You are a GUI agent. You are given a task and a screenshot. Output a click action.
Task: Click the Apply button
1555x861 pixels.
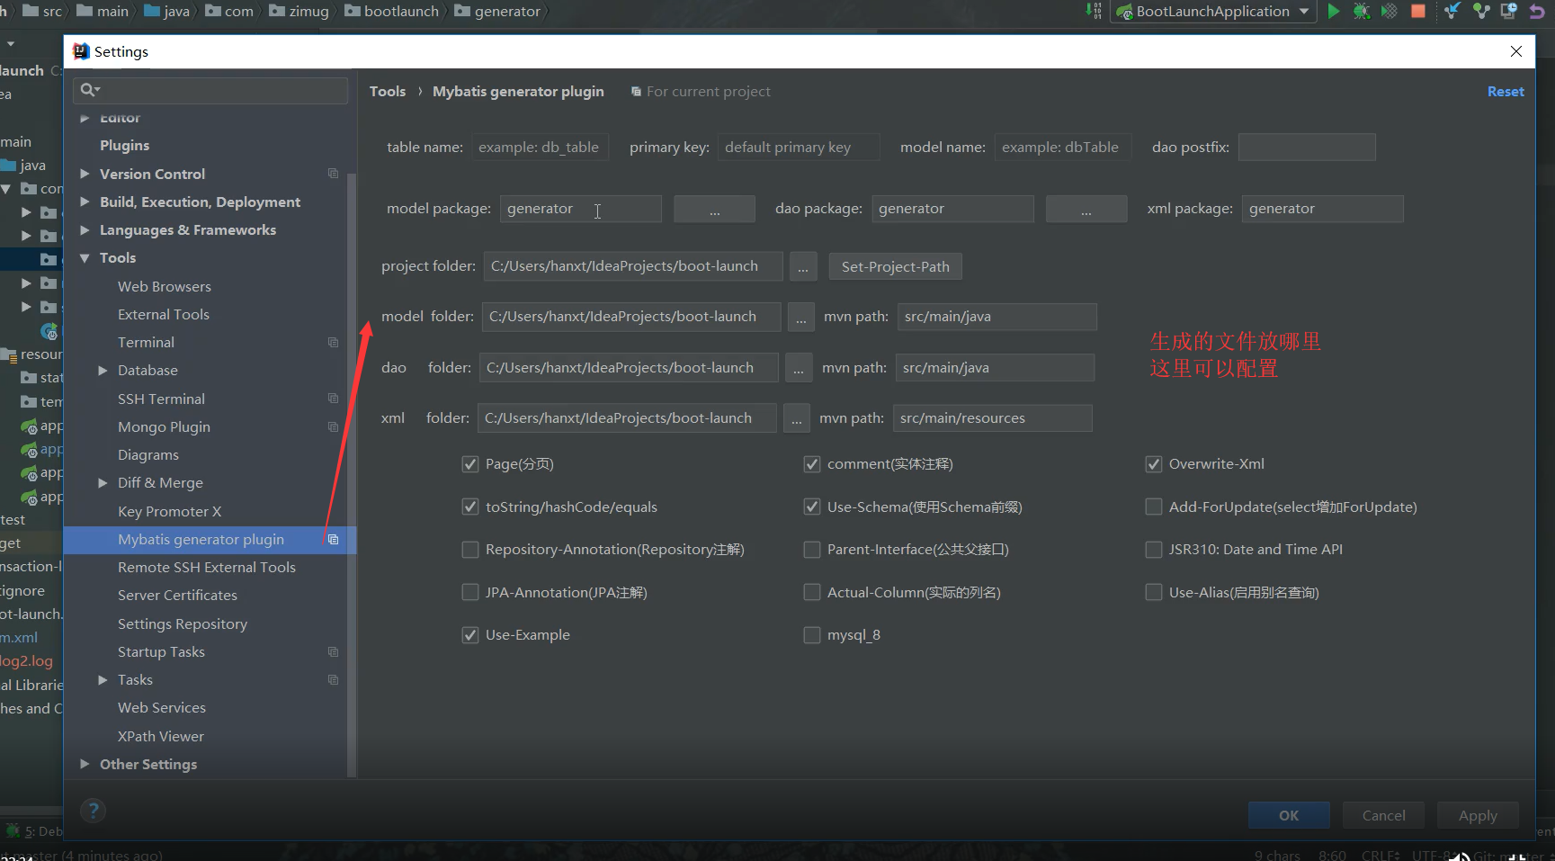1478,815
